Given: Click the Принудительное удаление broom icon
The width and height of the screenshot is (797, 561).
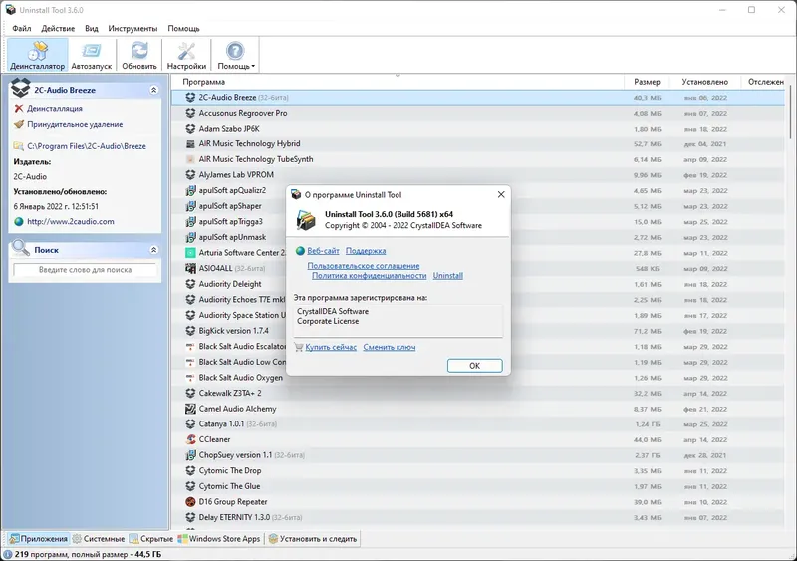Looking at the screenshot, I should 19,124.
